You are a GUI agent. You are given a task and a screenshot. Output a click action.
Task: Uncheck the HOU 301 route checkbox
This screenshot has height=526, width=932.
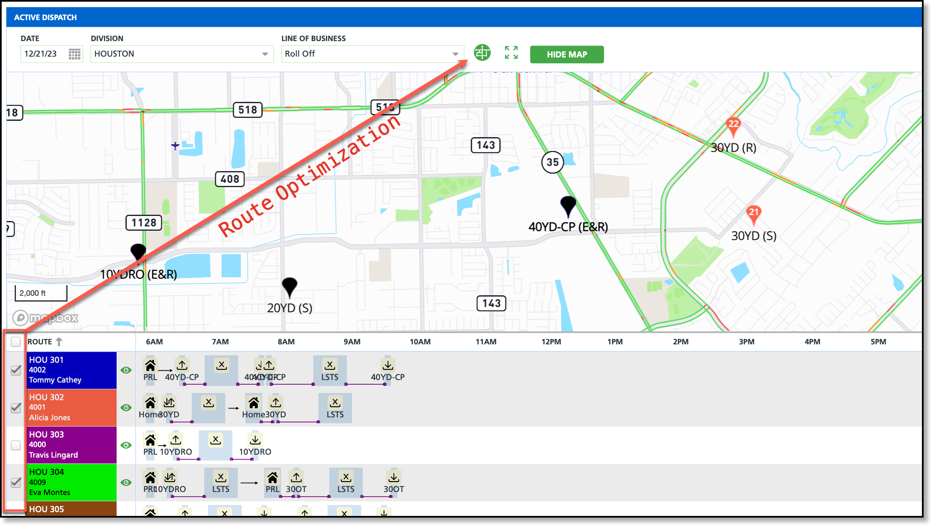pos(16,370)
